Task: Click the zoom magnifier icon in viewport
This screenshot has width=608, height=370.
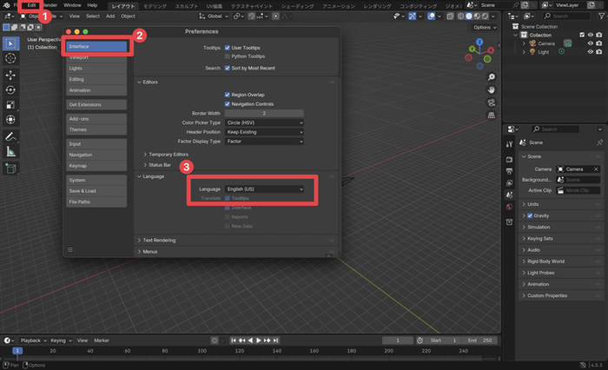Action: 491,76
